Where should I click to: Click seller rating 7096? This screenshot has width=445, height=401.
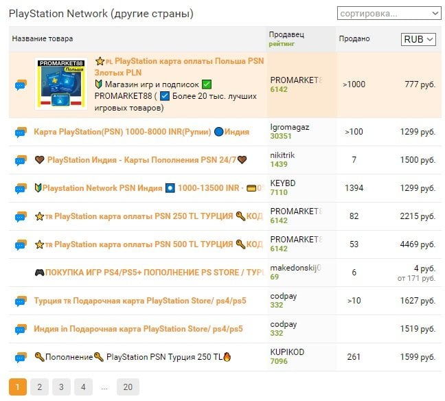click(279, 361)
